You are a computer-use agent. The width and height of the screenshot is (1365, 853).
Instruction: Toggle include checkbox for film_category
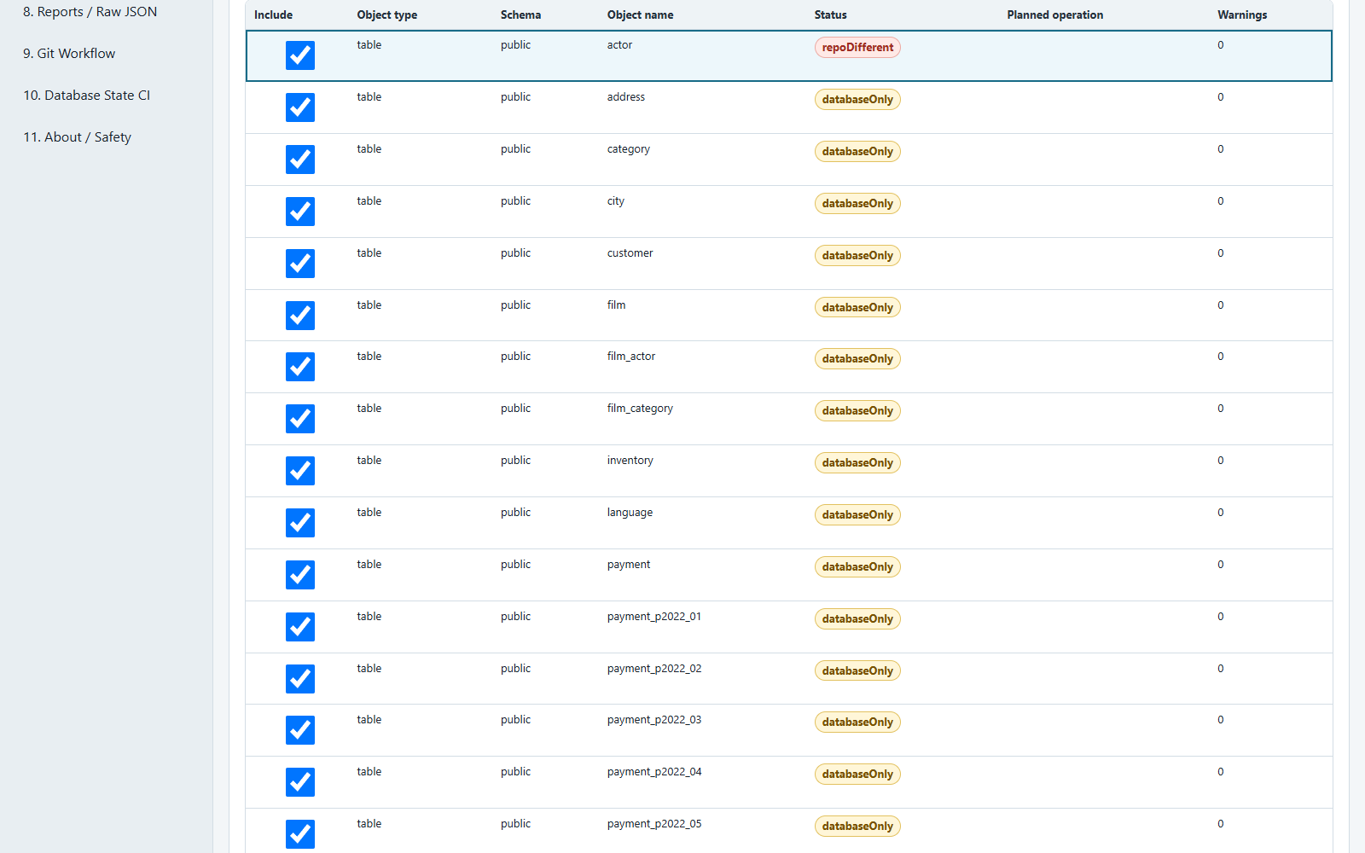(300, 419)
